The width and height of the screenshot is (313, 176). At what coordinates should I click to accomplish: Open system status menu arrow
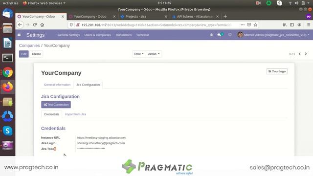pyautogui.click(x=309, y=3)
